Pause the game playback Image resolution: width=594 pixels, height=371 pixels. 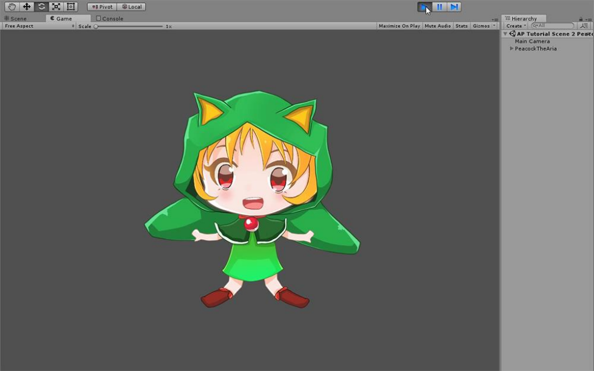tap(439, 7)
